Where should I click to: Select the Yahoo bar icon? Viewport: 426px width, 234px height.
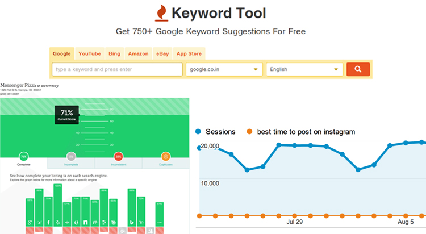click(141, 223)
